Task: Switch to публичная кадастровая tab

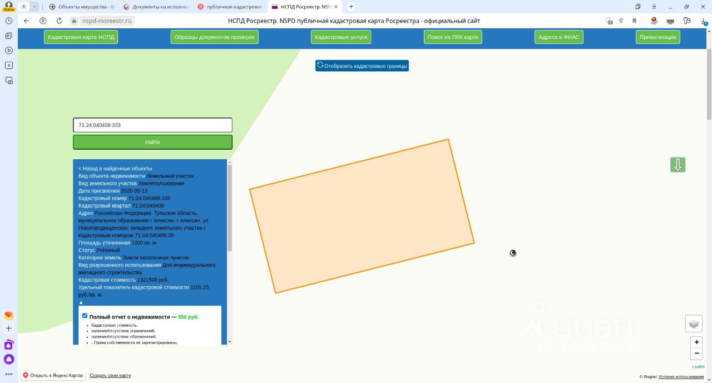Action: 230,7
